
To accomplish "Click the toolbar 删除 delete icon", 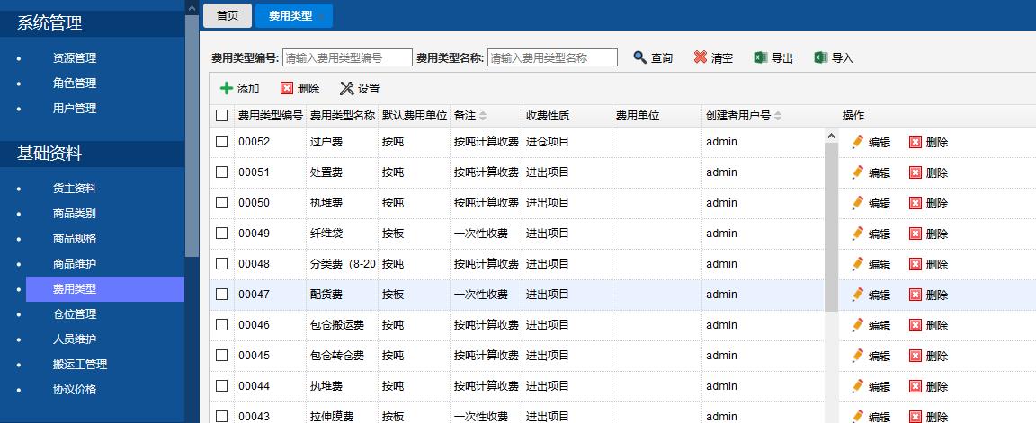I will 287,88.
